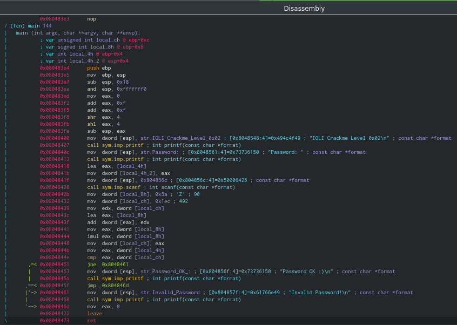Select the main function signature line
457x325 pixels.
[x=78, y=33]
